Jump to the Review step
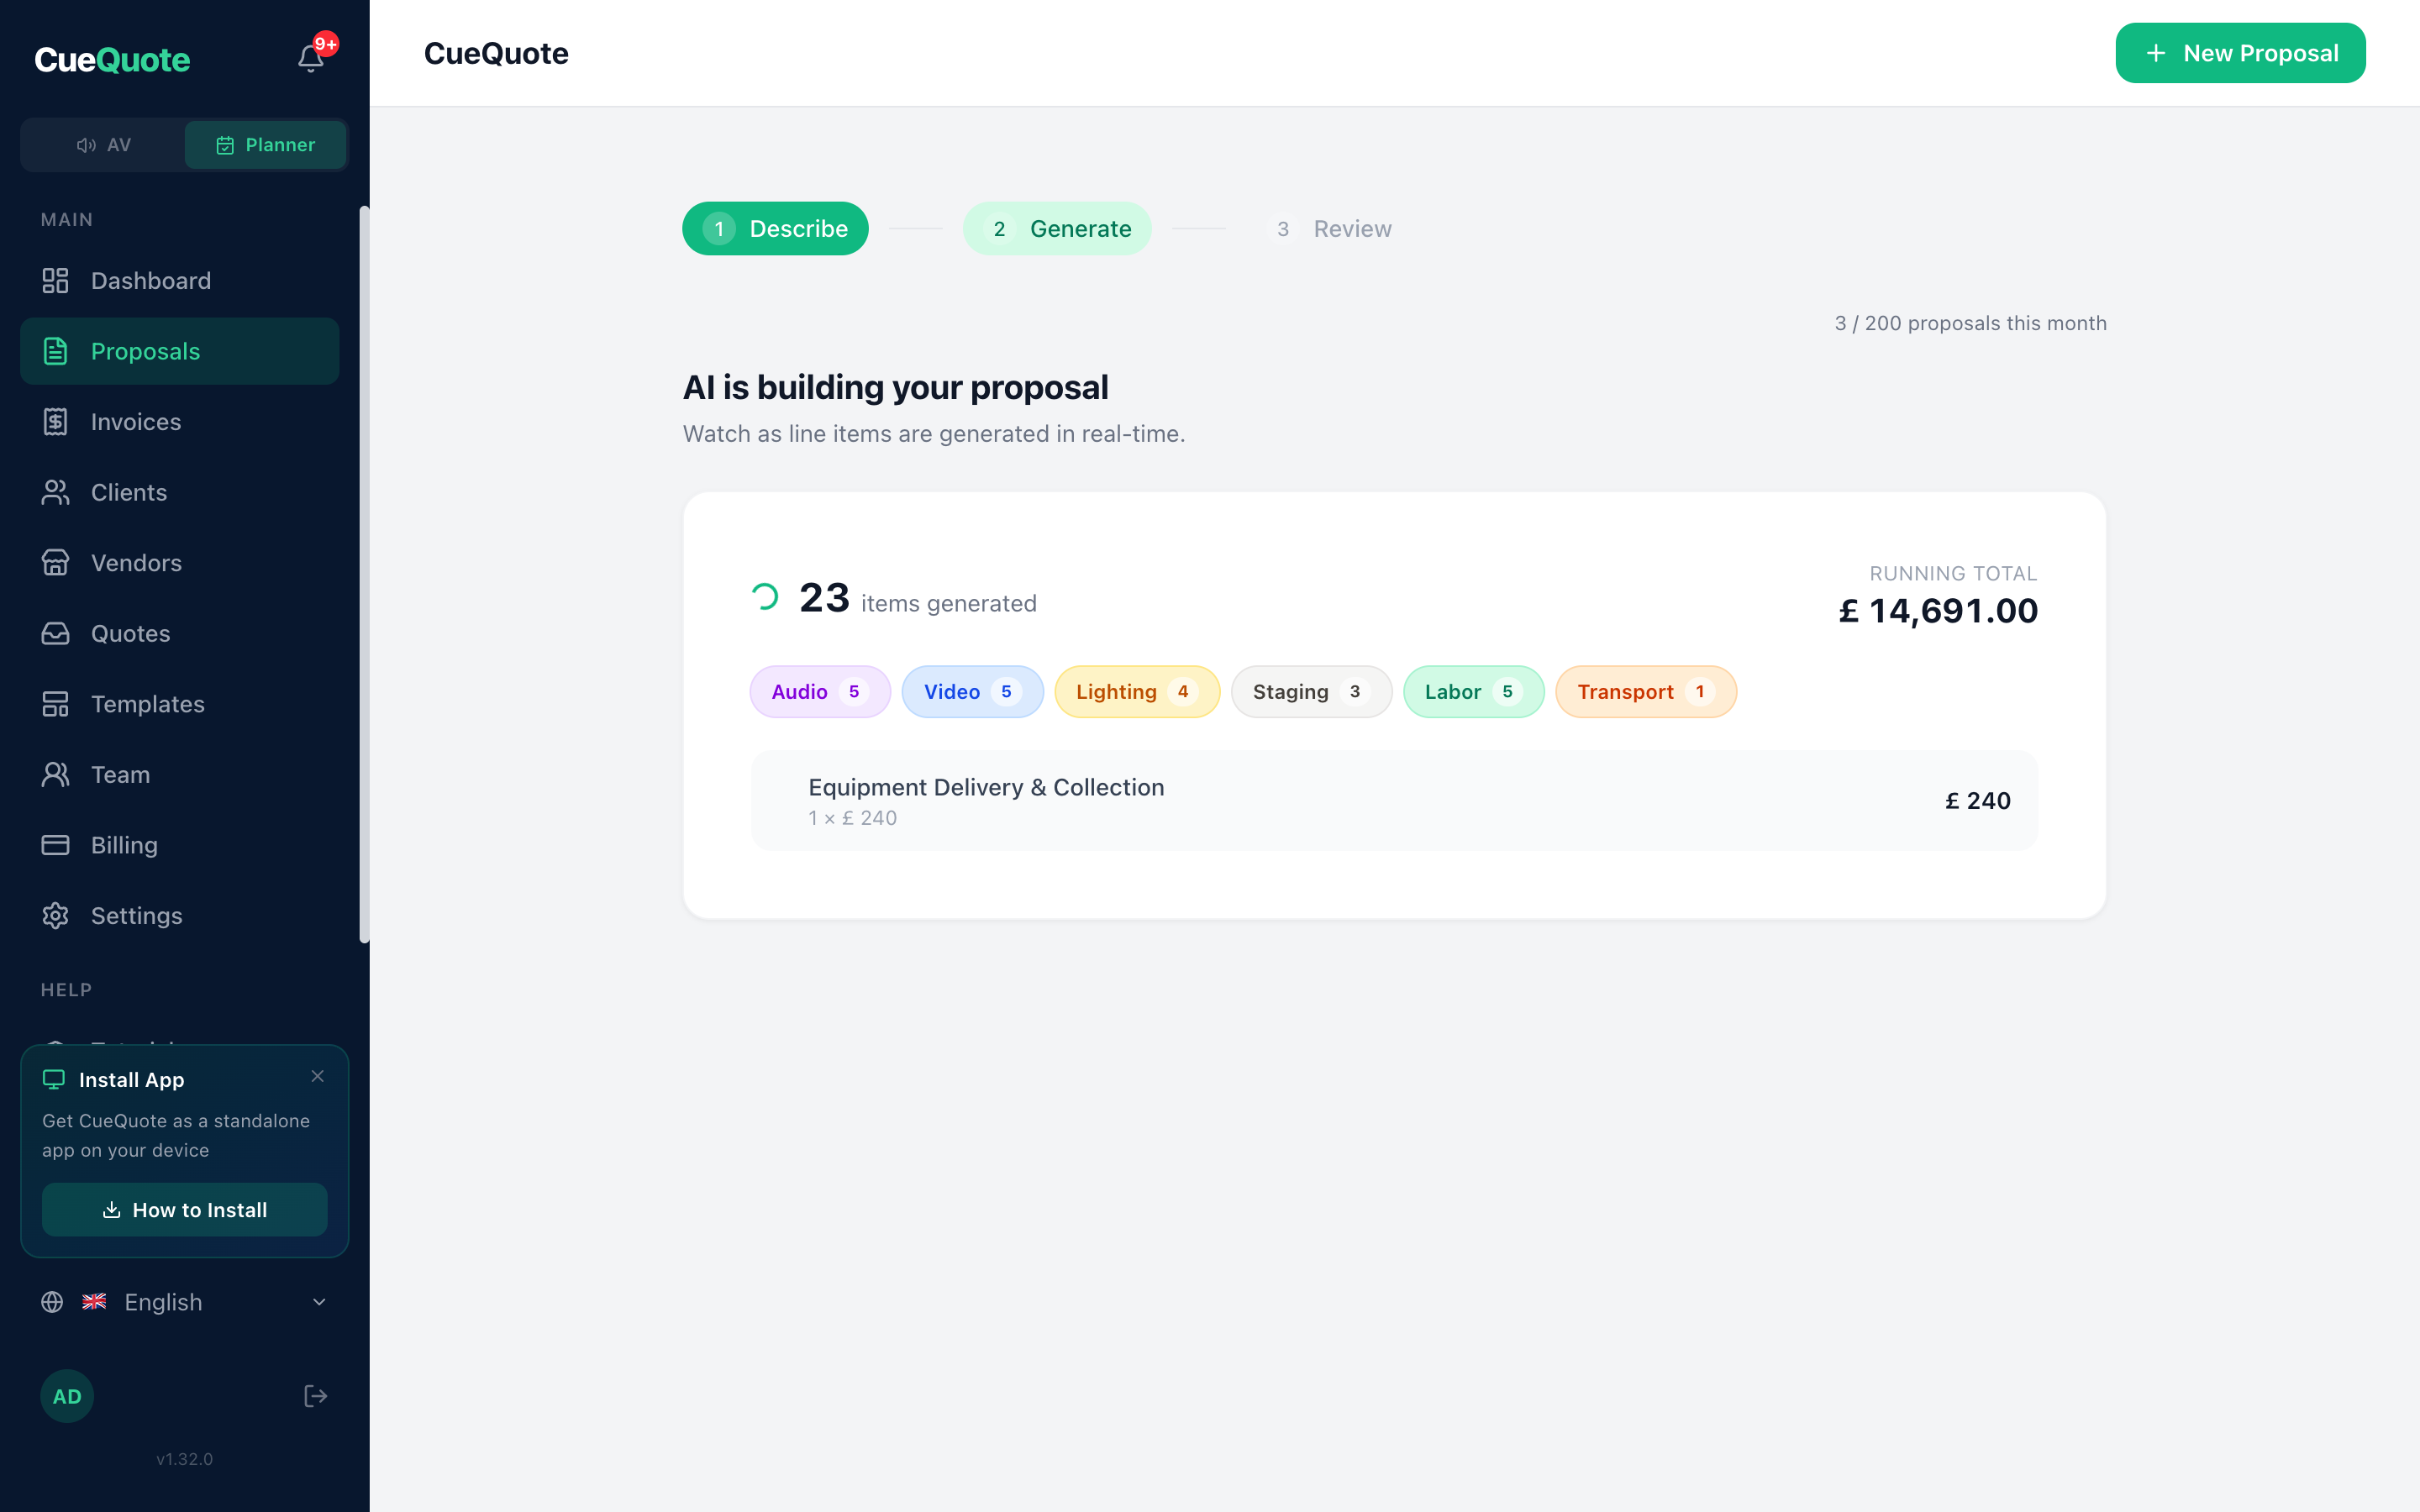 pyautogui.click(x=1329, y=229)
